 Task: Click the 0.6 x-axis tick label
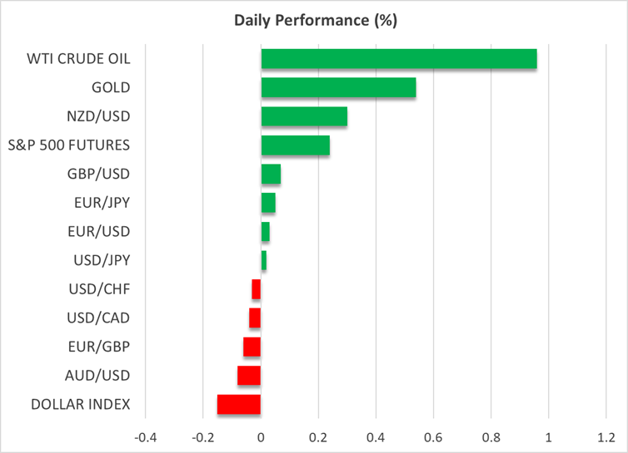point(433,437)
